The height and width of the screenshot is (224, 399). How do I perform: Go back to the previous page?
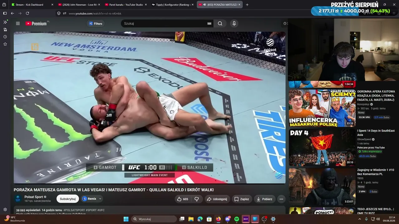[x=12, y=13]
